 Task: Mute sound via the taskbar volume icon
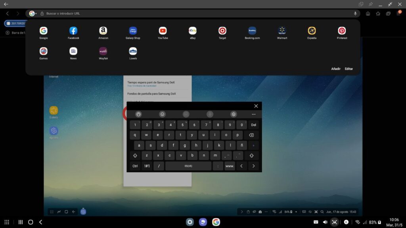325,222
